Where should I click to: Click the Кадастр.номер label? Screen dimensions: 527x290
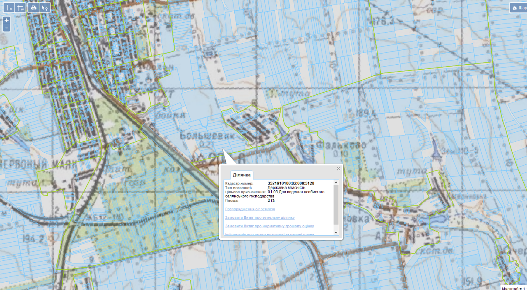pos(239,183)
